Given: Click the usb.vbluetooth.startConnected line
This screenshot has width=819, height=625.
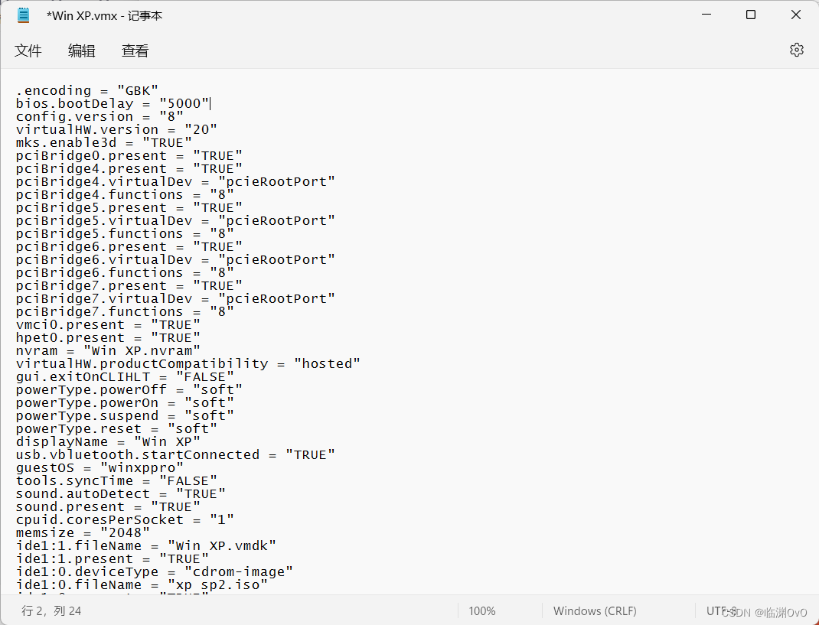Looking at the screenshot, I should click(x=175, y=454).
